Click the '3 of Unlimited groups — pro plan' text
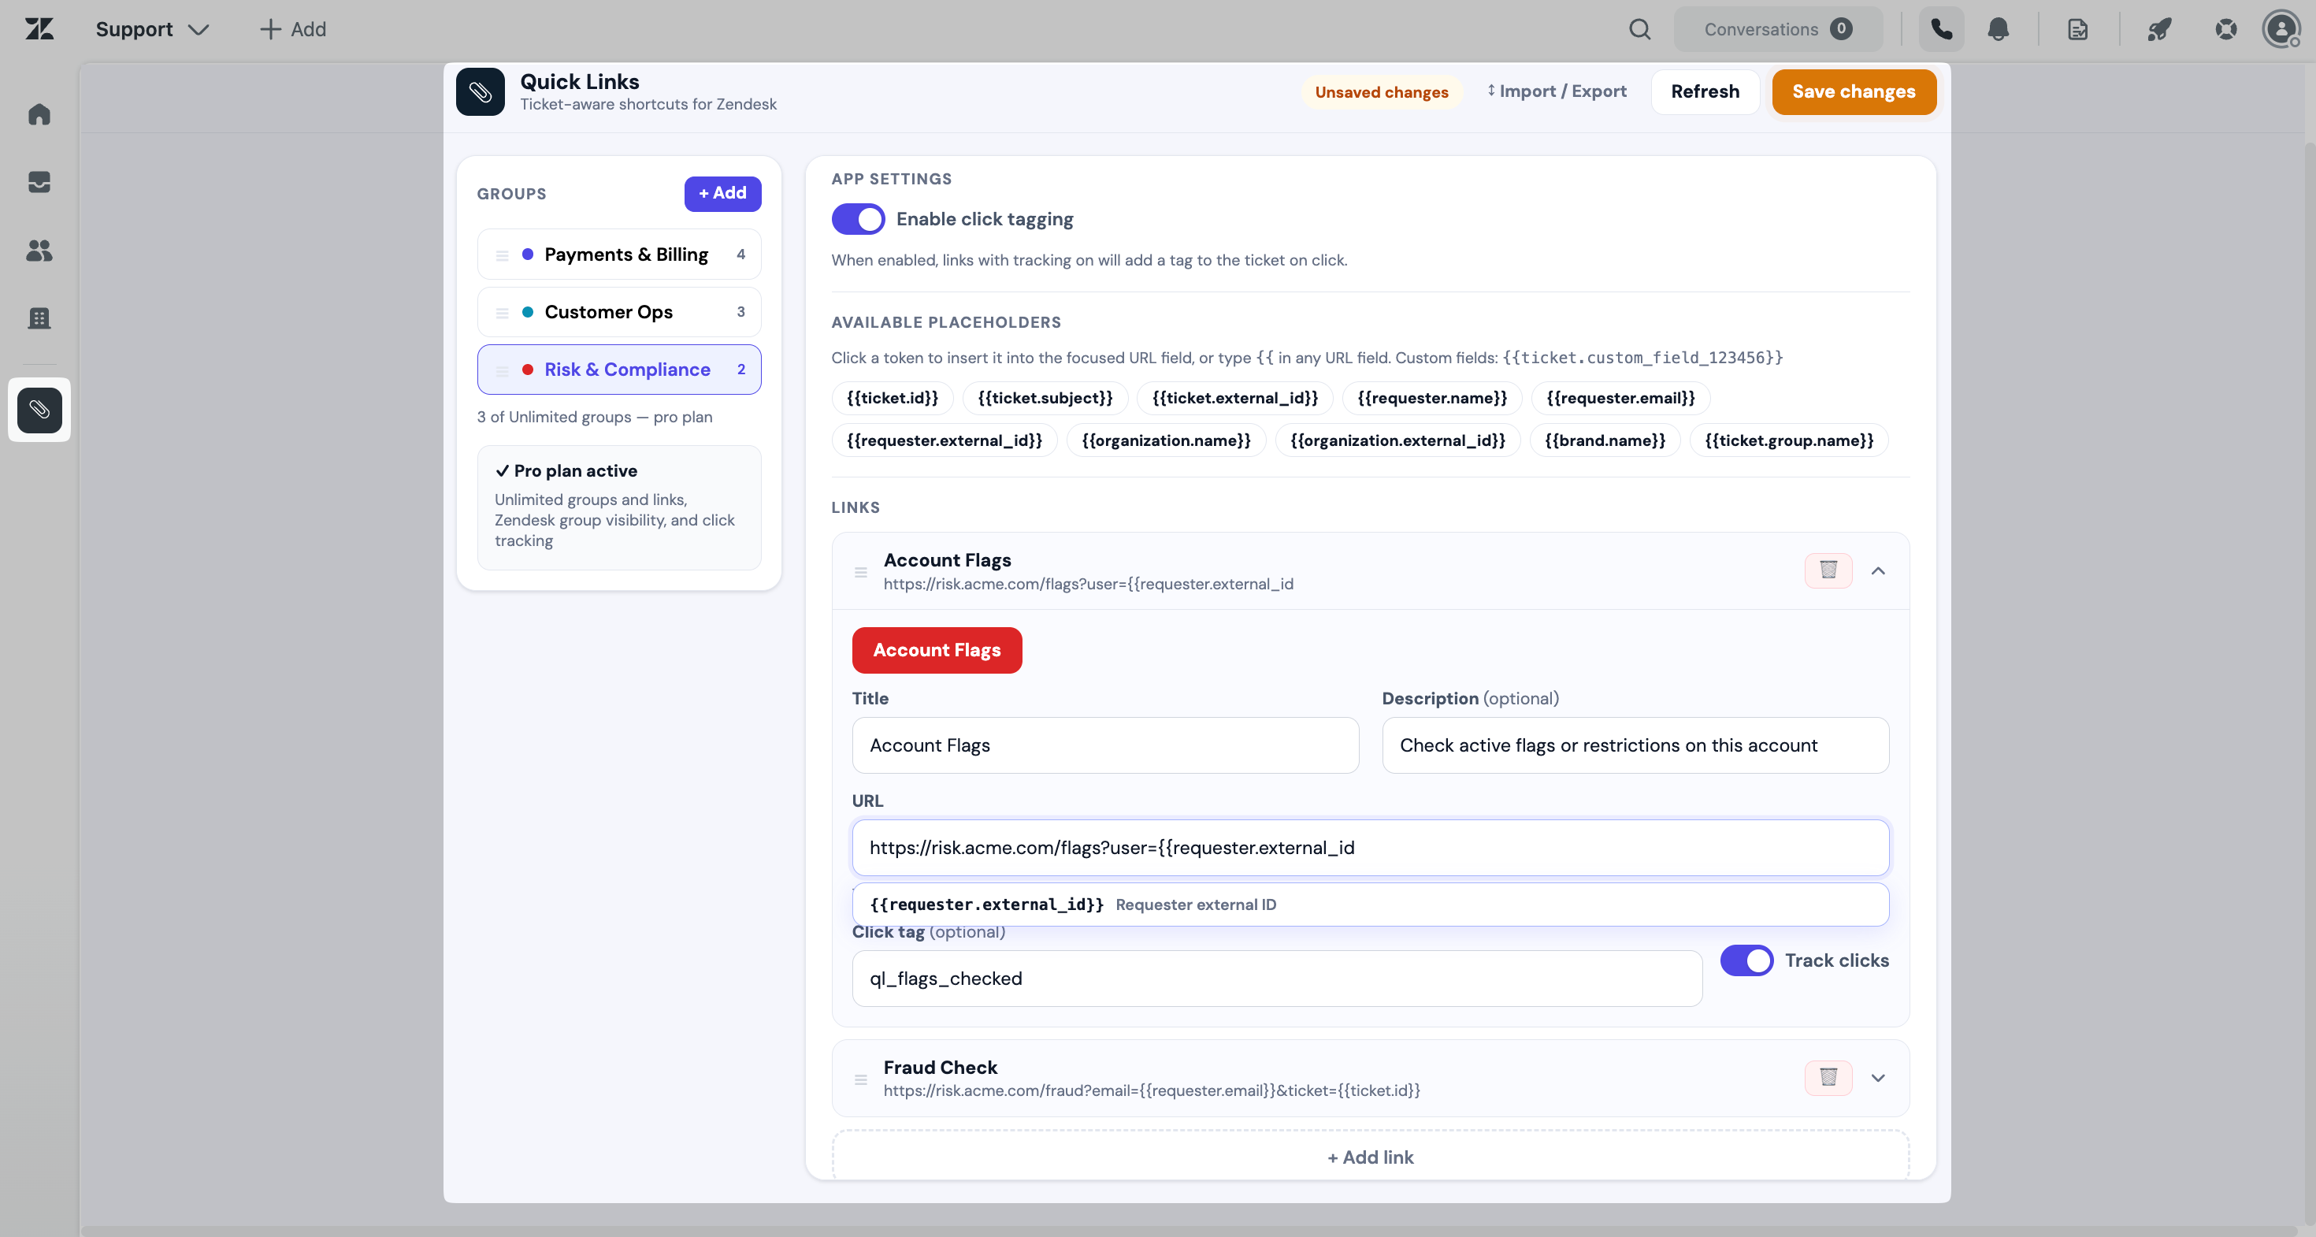 pyautogui.click(x=594, y=417)
